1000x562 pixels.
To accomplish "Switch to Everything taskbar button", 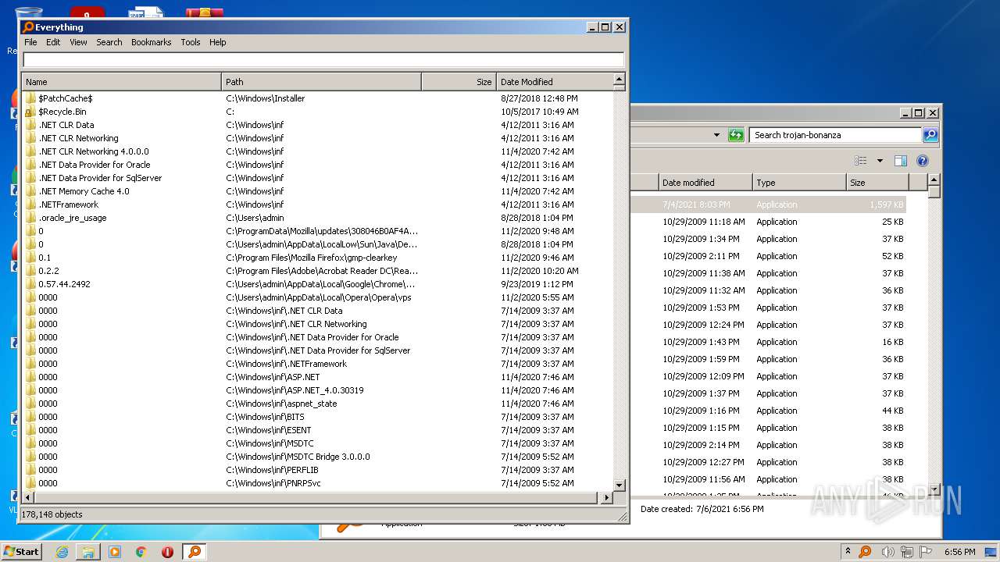I will [195, 552].
